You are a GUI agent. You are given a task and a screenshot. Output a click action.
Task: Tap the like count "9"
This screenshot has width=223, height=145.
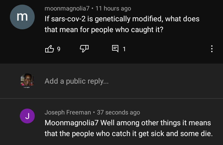click(59, 49)
